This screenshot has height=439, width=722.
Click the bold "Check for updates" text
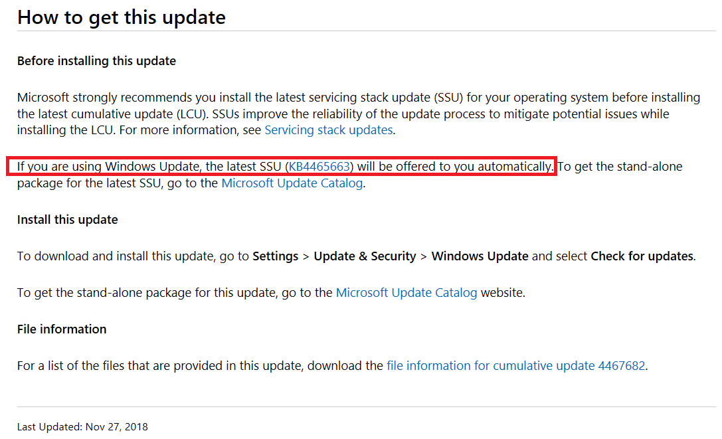pos(642,256)
